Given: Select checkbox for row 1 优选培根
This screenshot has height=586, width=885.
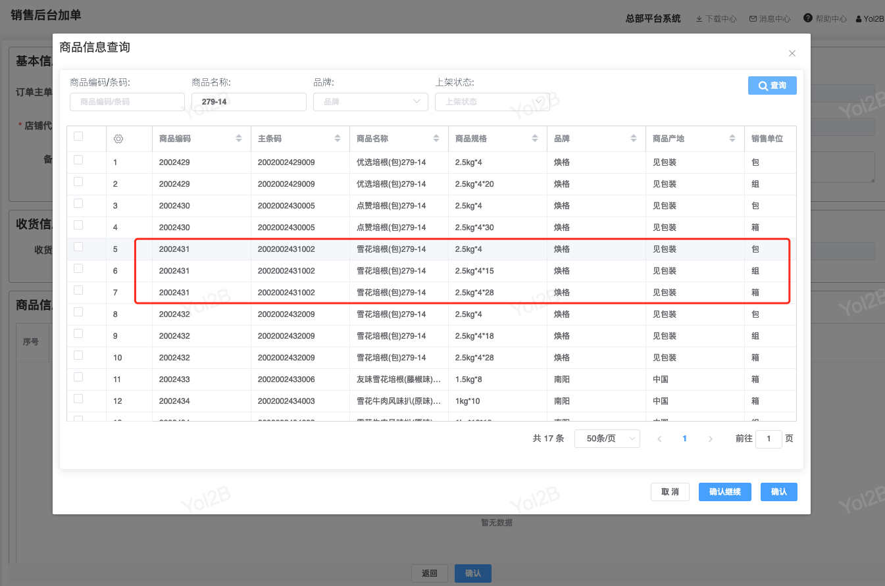Looking at the screenshot, I should 78,160.
